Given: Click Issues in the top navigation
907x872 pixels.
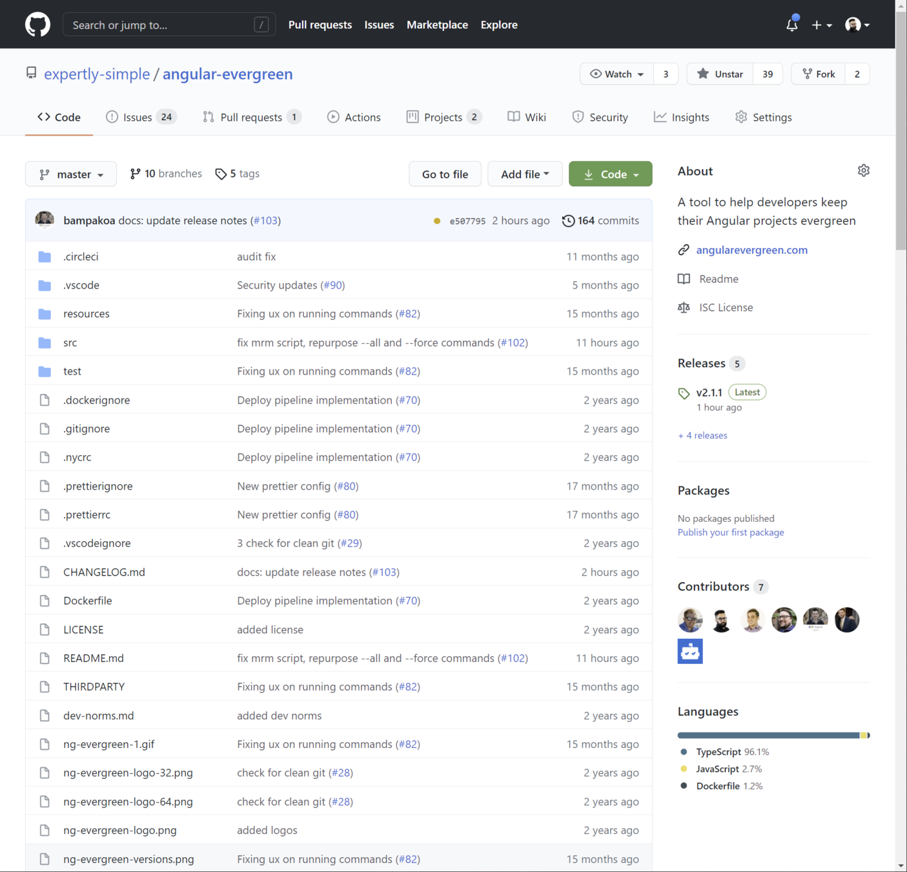Looking at the screenshot, I should tap(379, 25).
